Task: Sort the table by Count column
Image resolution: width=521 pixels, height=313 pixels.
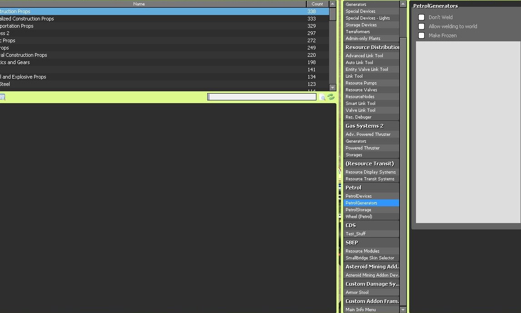Action: tap(317, 4)
